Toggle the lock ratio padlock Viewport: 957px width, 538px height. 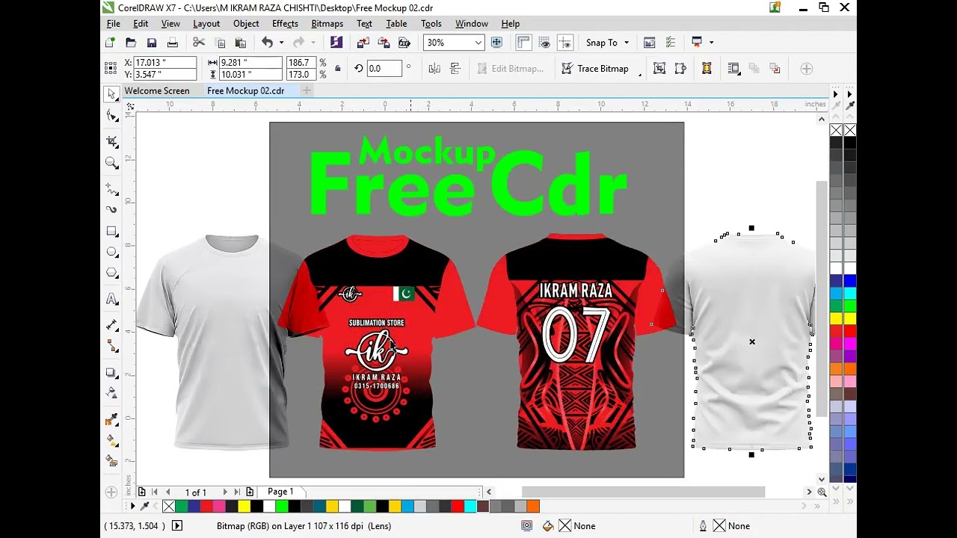click(x=338, y=69)
